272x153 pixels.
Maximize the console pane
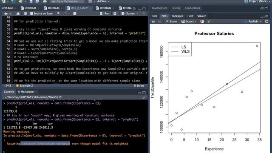[x=144, y=93]
